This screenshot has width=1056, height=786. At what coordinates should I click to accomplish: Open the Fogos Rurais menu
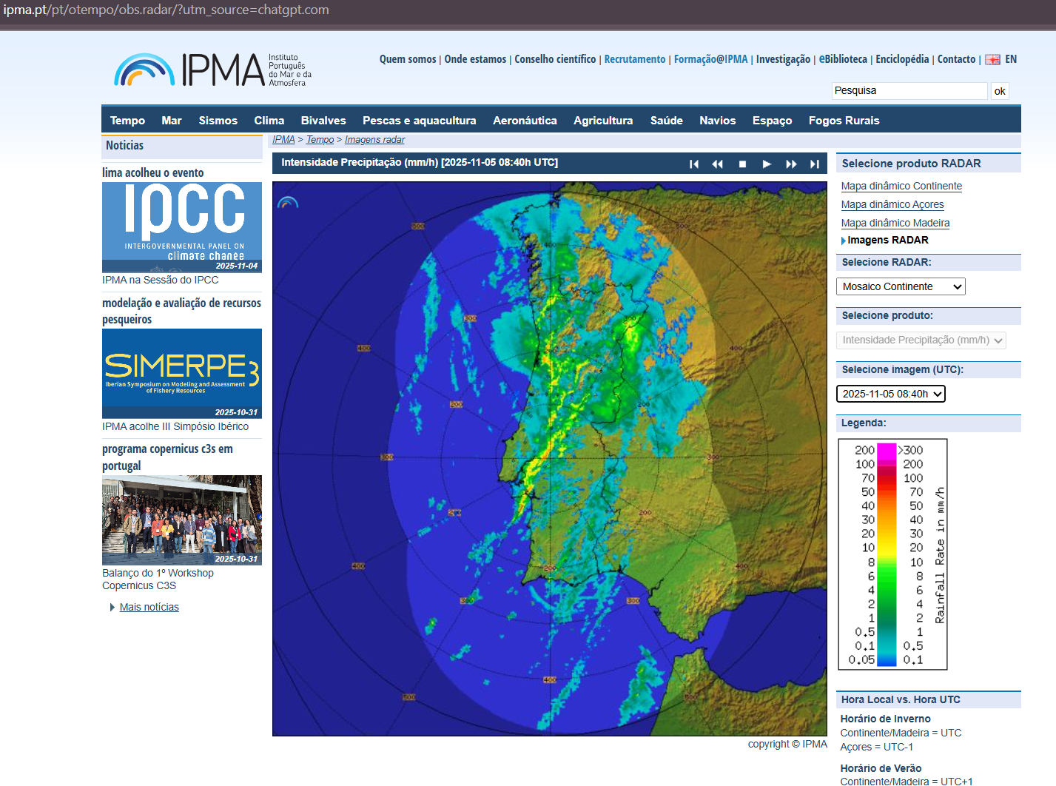pyautogui.click(x=844, y=120)
